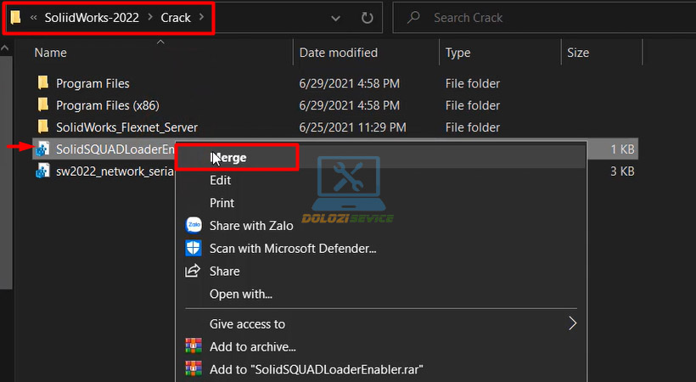The width and height of the screenshot is (696, 382).
Task: Expand chevron after SoliidWorks-2022 breadcrumb
Action: click(150, 17)
